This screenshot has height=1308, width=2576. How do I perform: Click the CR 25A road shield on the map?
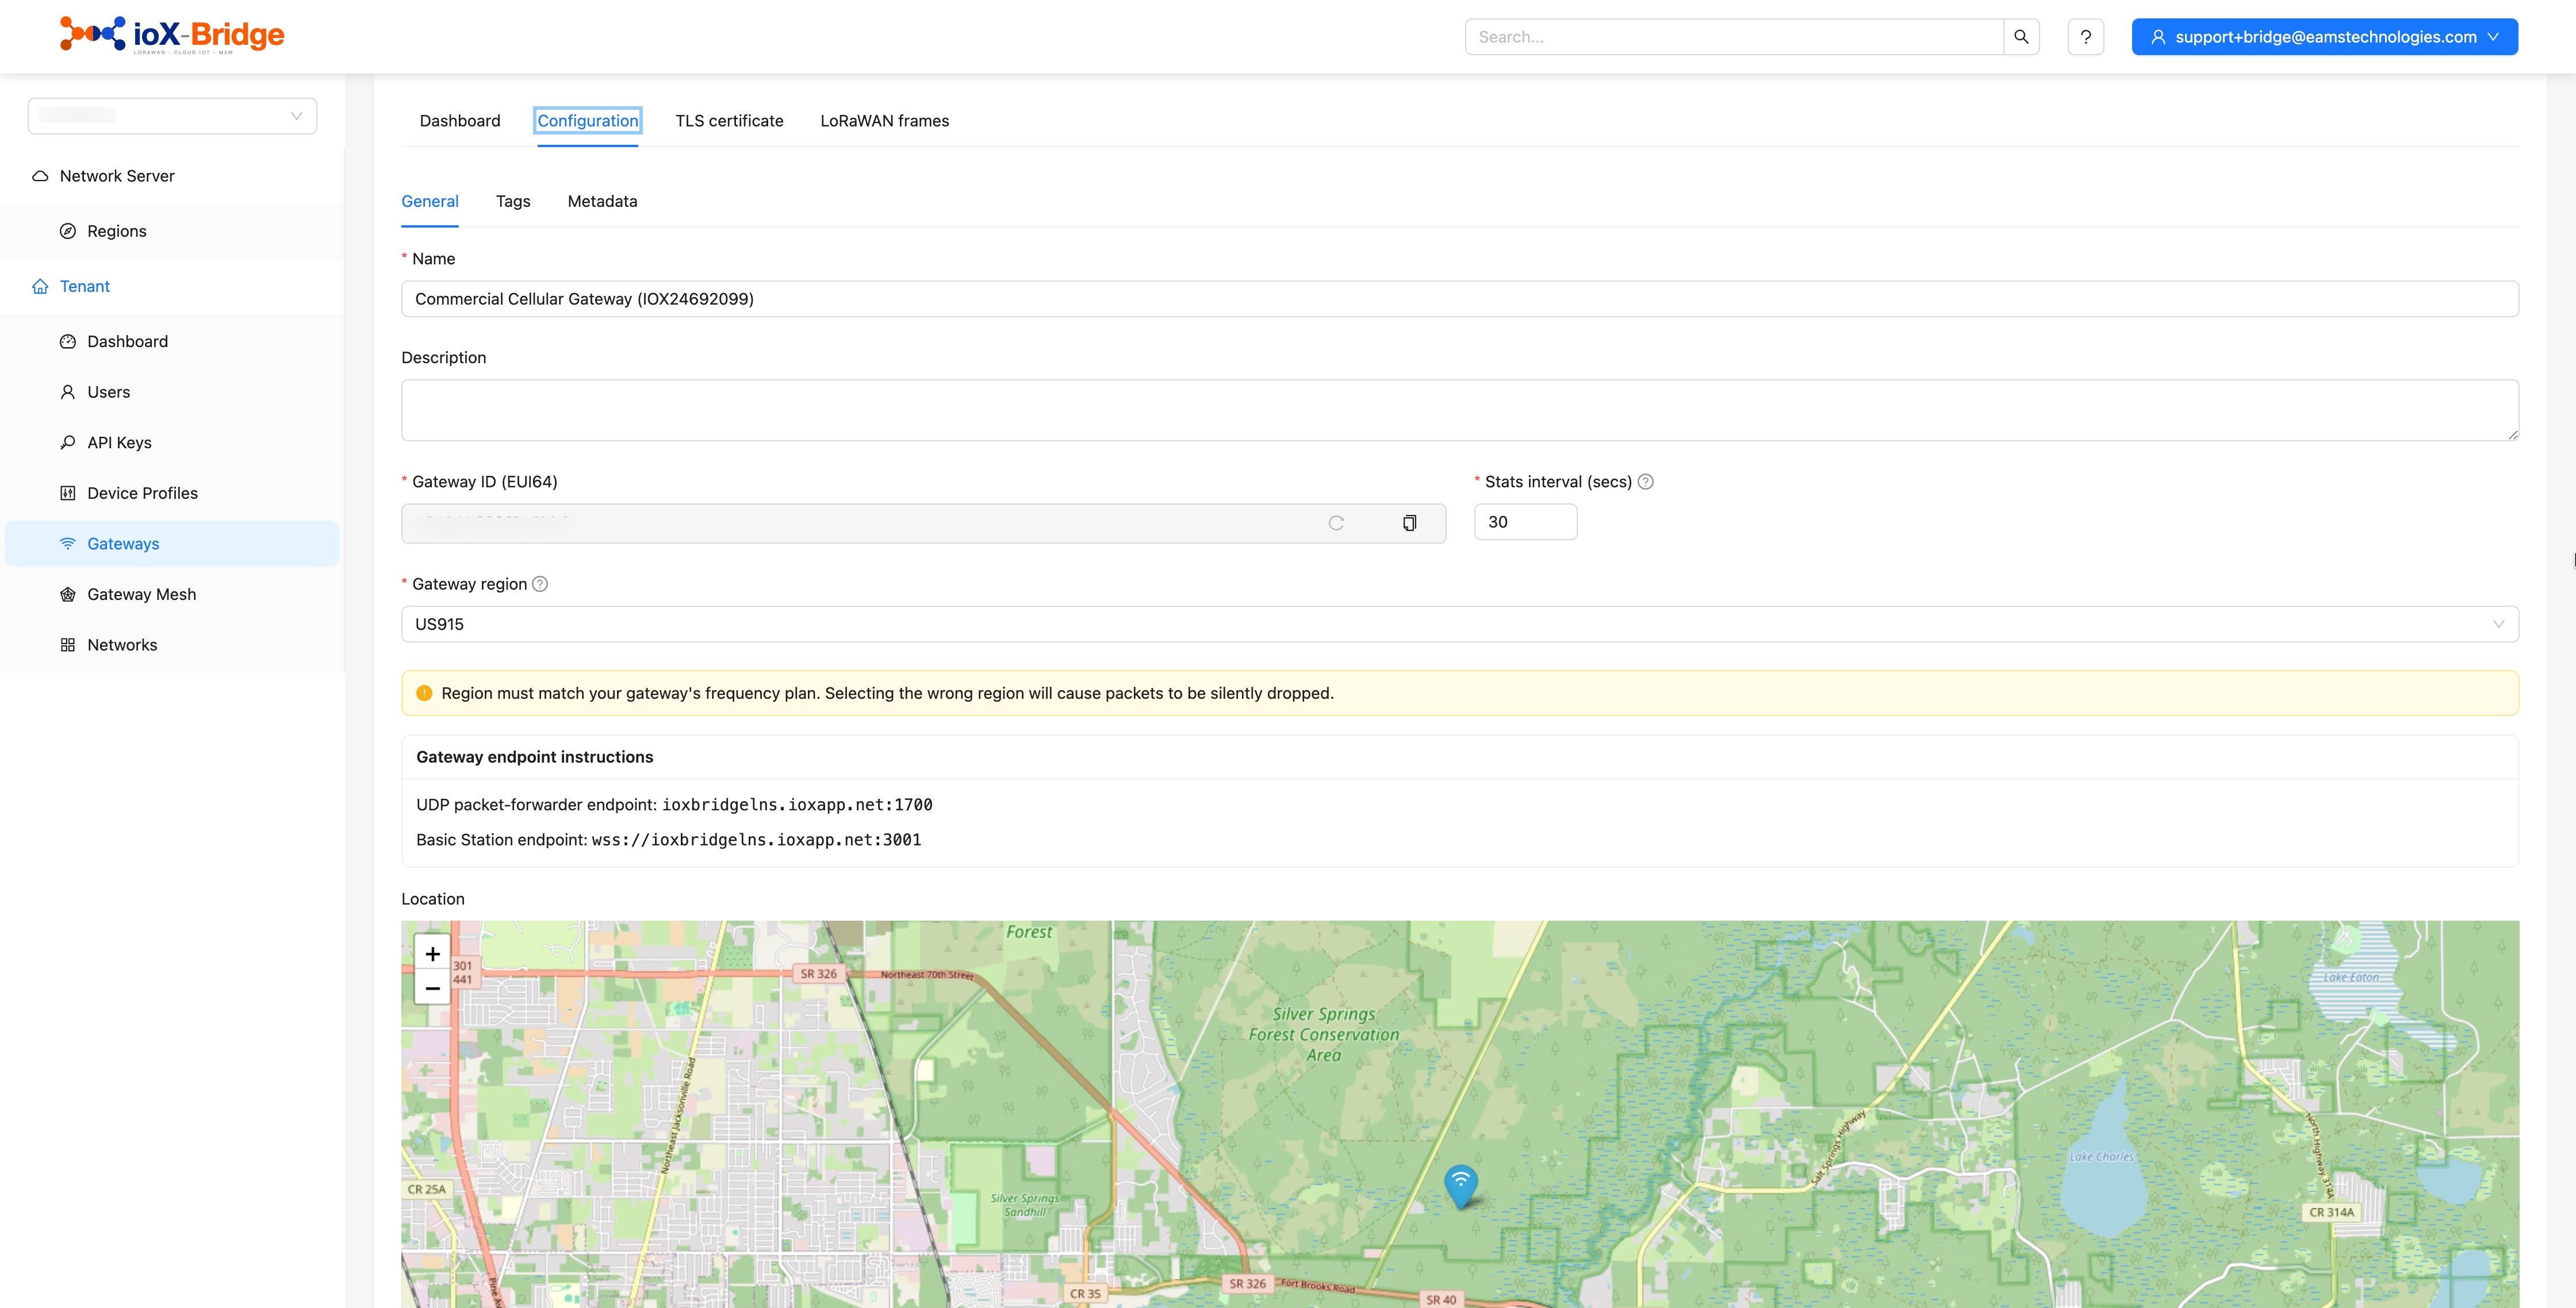pos(427,1189)
